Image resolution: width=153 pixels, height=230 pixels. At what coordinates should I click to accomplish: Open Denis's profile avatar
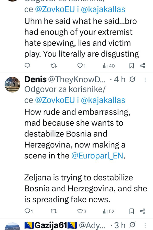12,84
